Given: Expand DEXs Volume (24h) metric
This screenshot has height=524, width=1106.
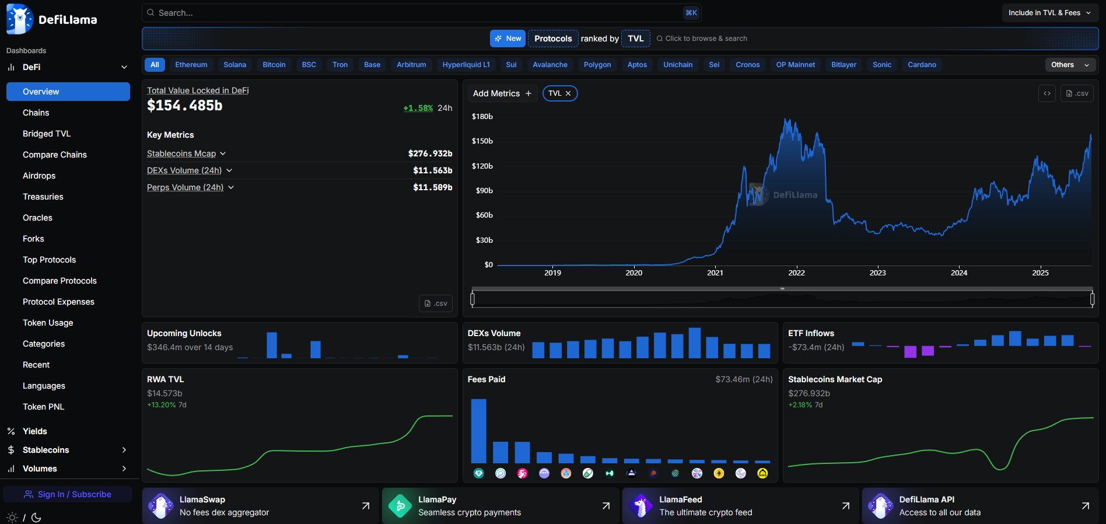Looking at the screenshot, I should point(229,170).
